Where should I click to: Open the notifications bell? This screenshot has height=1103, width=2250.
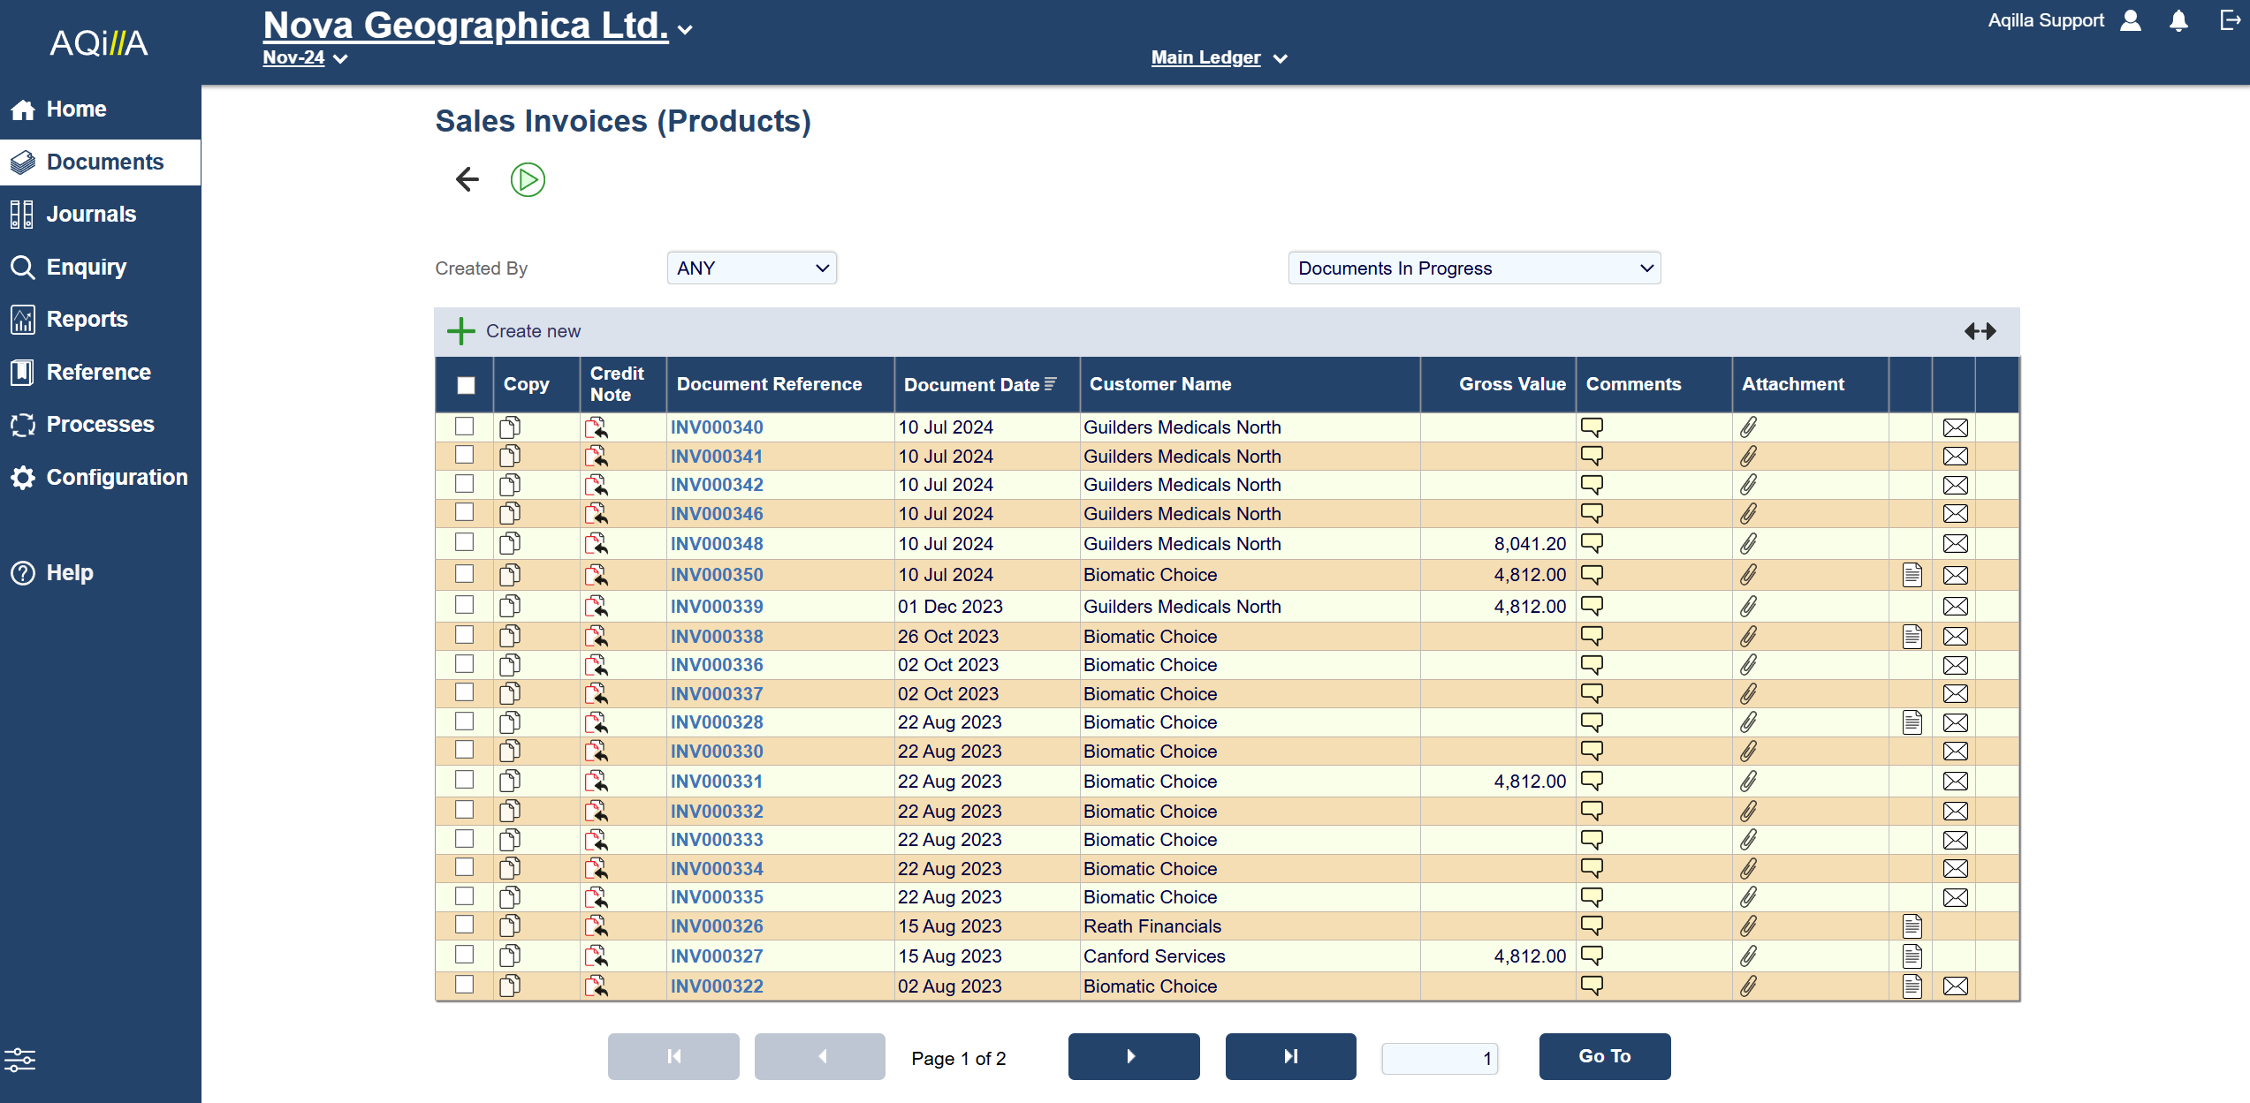[x=2178, y=21]
